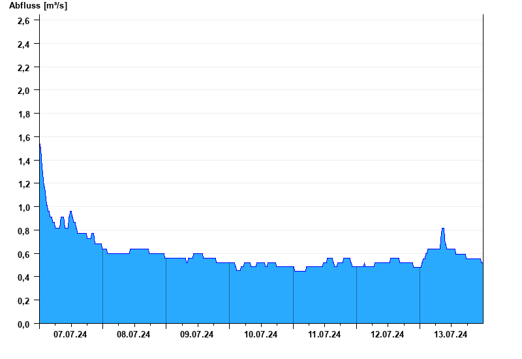Click the 1,0 y-axis value

[x=23, y=208]
